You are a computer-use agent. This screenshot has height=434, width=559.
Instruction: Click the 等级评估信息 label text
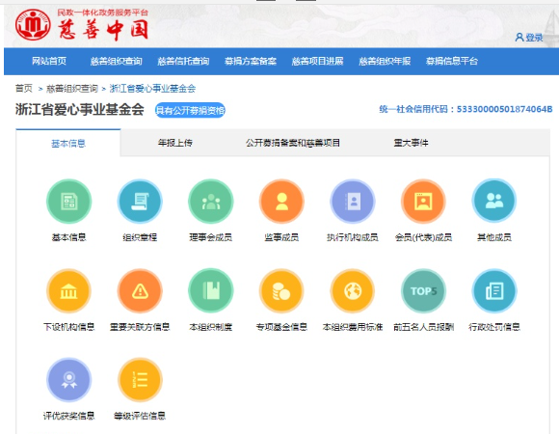click(x=140, y=416)
